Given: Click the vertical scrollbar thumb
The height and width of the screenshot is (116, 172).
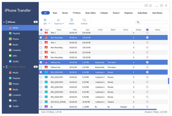Looking at the screenshot, I should [169, 81].
